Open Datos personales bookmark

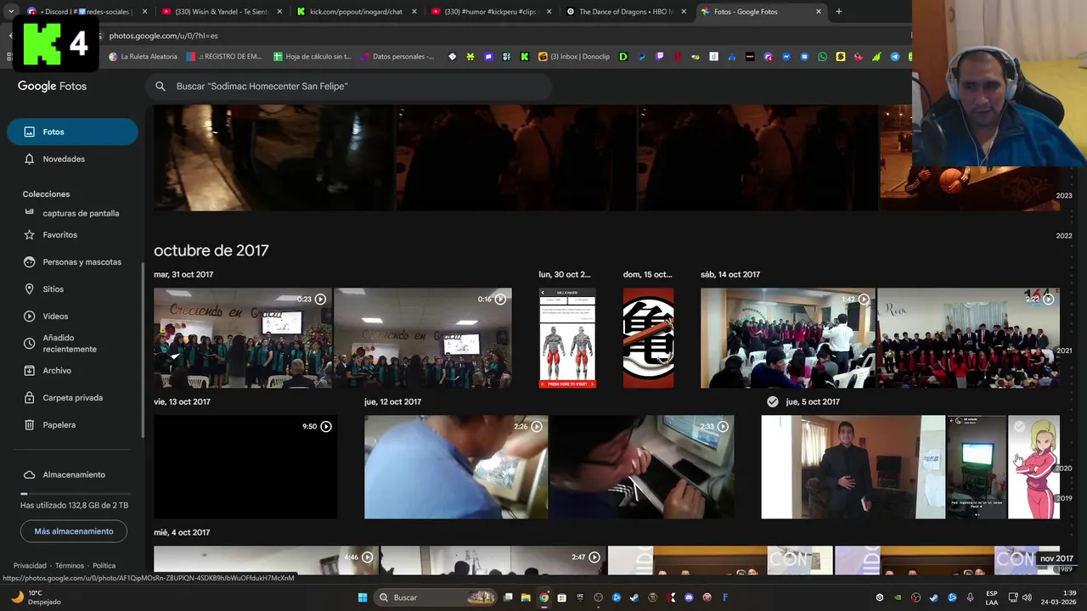pos(397,57)
